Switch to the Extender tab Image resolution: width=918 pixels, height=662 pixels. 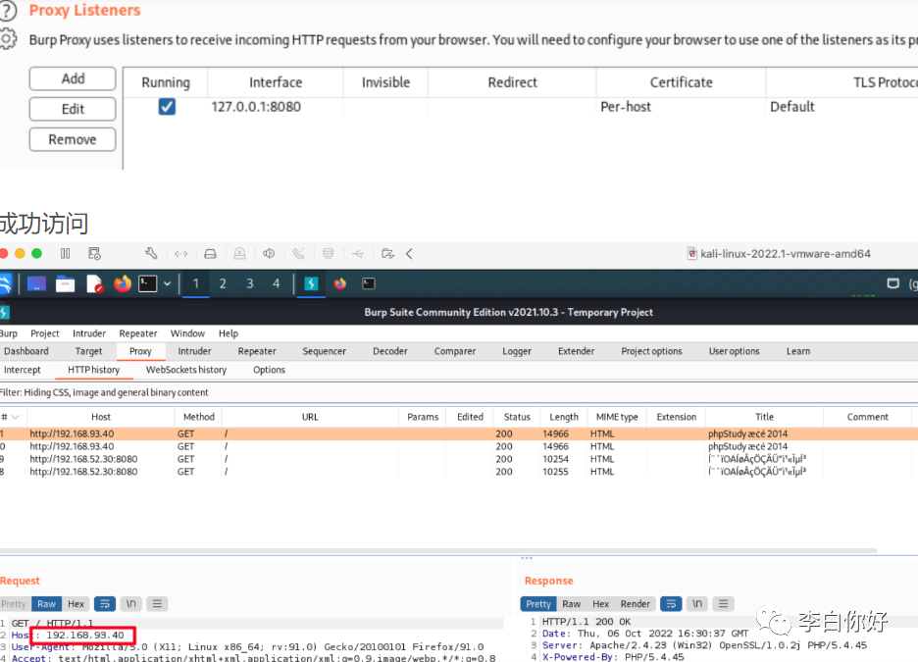coord(576,350)
